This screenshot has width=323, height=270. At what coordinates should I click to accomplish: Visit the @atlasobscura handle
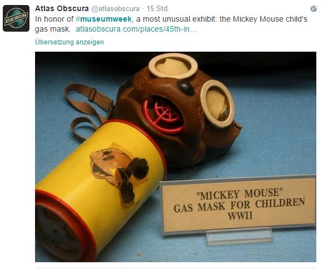tap(115, 9)
